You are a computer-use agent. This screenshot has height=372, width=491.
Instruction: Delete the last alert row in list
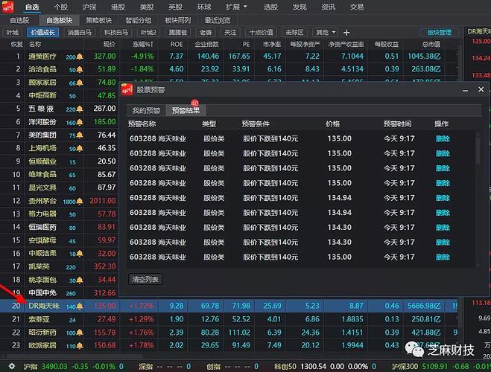(x=443, y=257)
